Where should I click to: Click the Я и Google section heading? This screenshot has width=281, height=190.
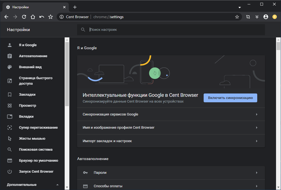point(87,48)
